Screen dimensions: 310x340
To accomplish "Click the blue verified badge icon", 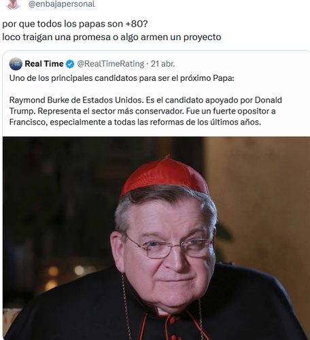I will click(x=70, y=64).
